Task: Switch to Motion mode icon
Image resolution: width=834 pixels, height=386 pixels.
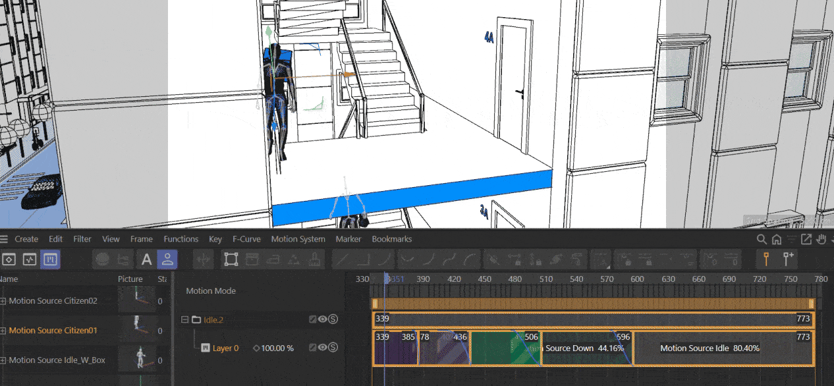Action: coord(50,260)
